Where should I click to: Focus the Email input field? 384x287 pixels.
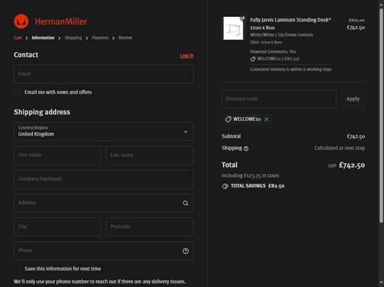[103, 74]
